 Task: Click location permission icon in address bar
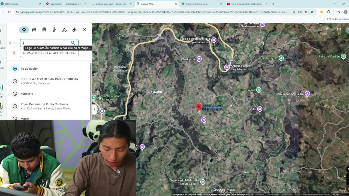[x=294, y=12]
